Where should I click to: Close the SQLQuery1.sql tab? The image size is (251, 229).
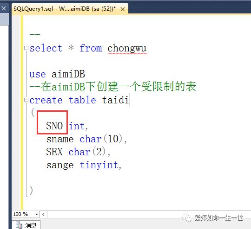123,9
